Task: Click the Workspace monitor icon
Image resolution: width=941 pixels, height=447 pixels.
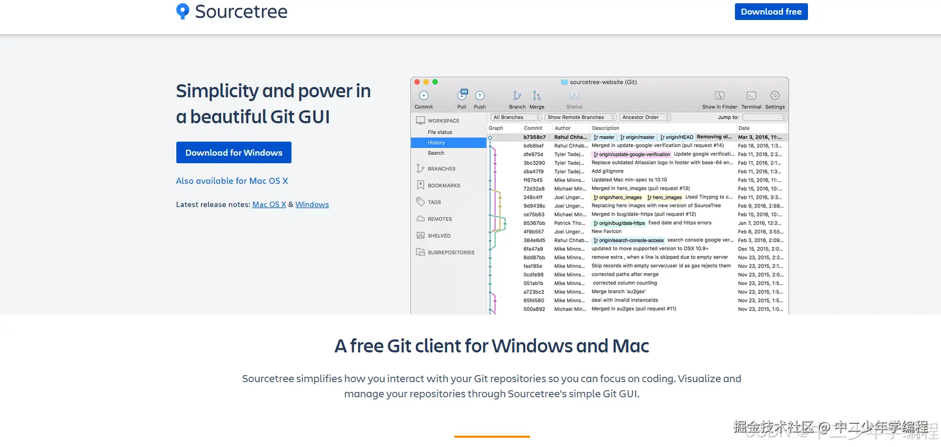Action: point(420,121)
